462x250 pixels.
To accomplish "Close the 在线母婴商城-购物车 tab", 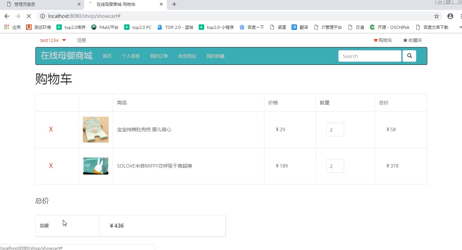I will (x=161, y=4).
